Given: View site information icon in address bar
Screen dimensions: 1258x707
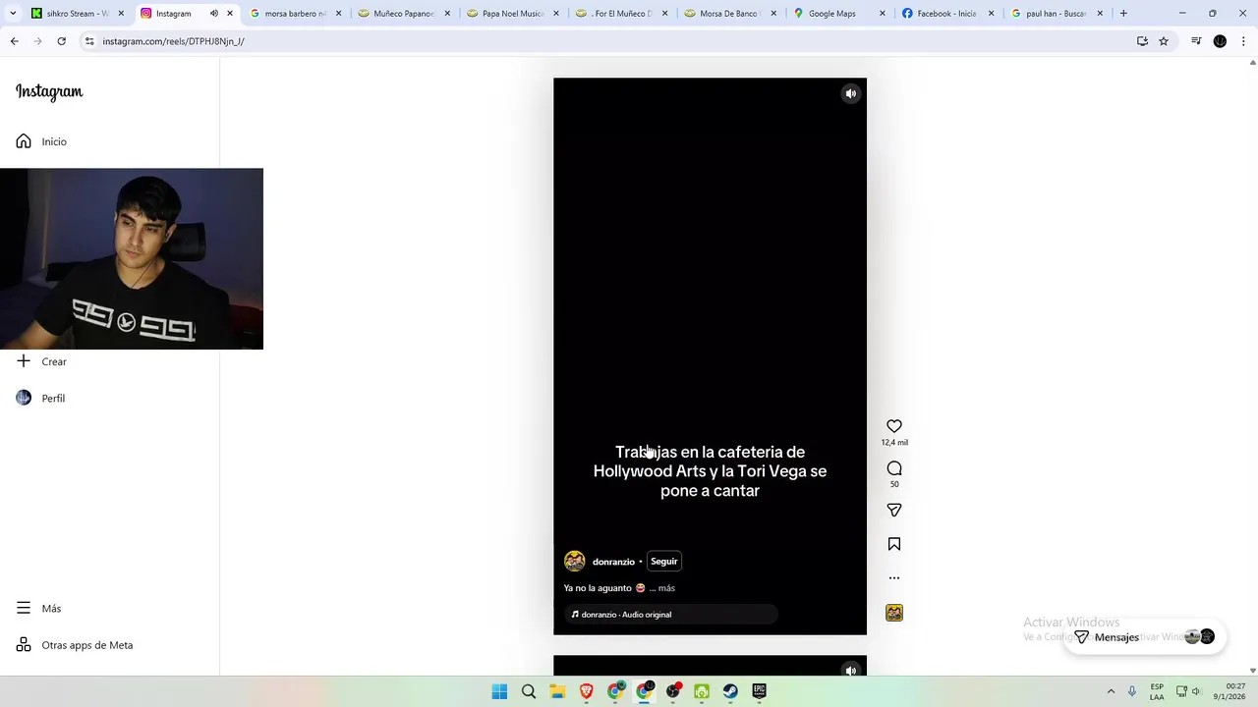Looking at the screenshot, I should point(89,41).
